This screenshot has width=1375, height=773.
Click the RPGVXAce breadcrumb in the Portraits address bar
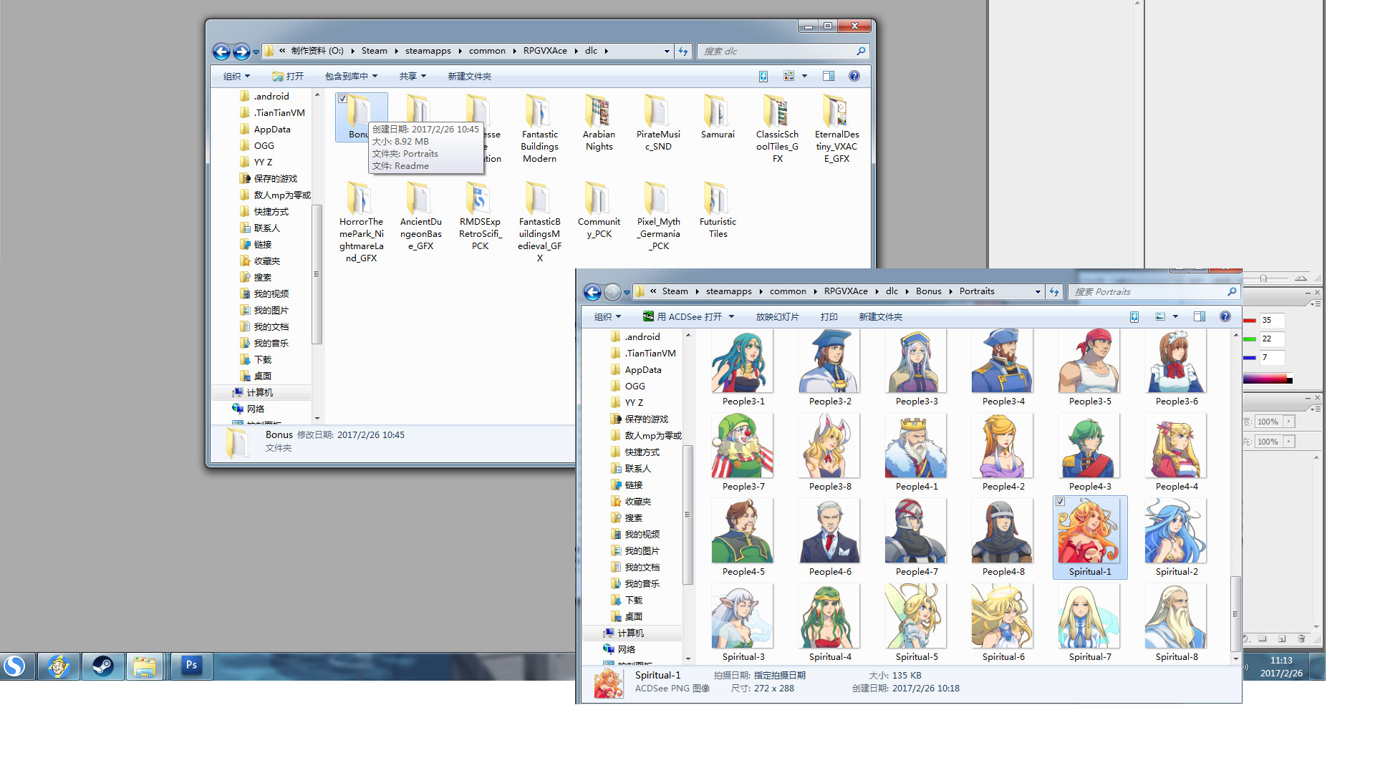click(x=845, y=291)
